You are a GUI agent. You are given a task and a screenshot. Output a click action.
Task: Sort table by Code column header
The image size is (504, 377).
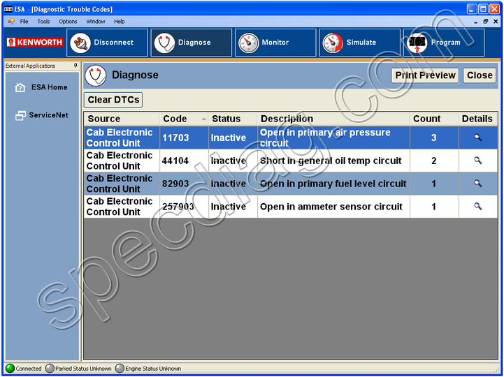coord(184,119)
